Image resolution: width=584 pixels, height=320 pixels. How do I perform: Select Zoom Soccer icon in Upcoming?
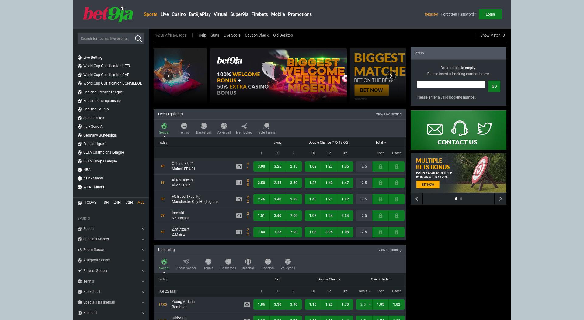point(186,262)
